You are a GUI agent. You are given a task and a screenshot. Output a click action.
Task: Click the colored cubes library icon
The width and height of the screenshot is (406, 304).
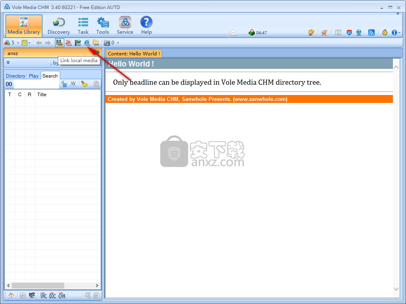point(7,43)
